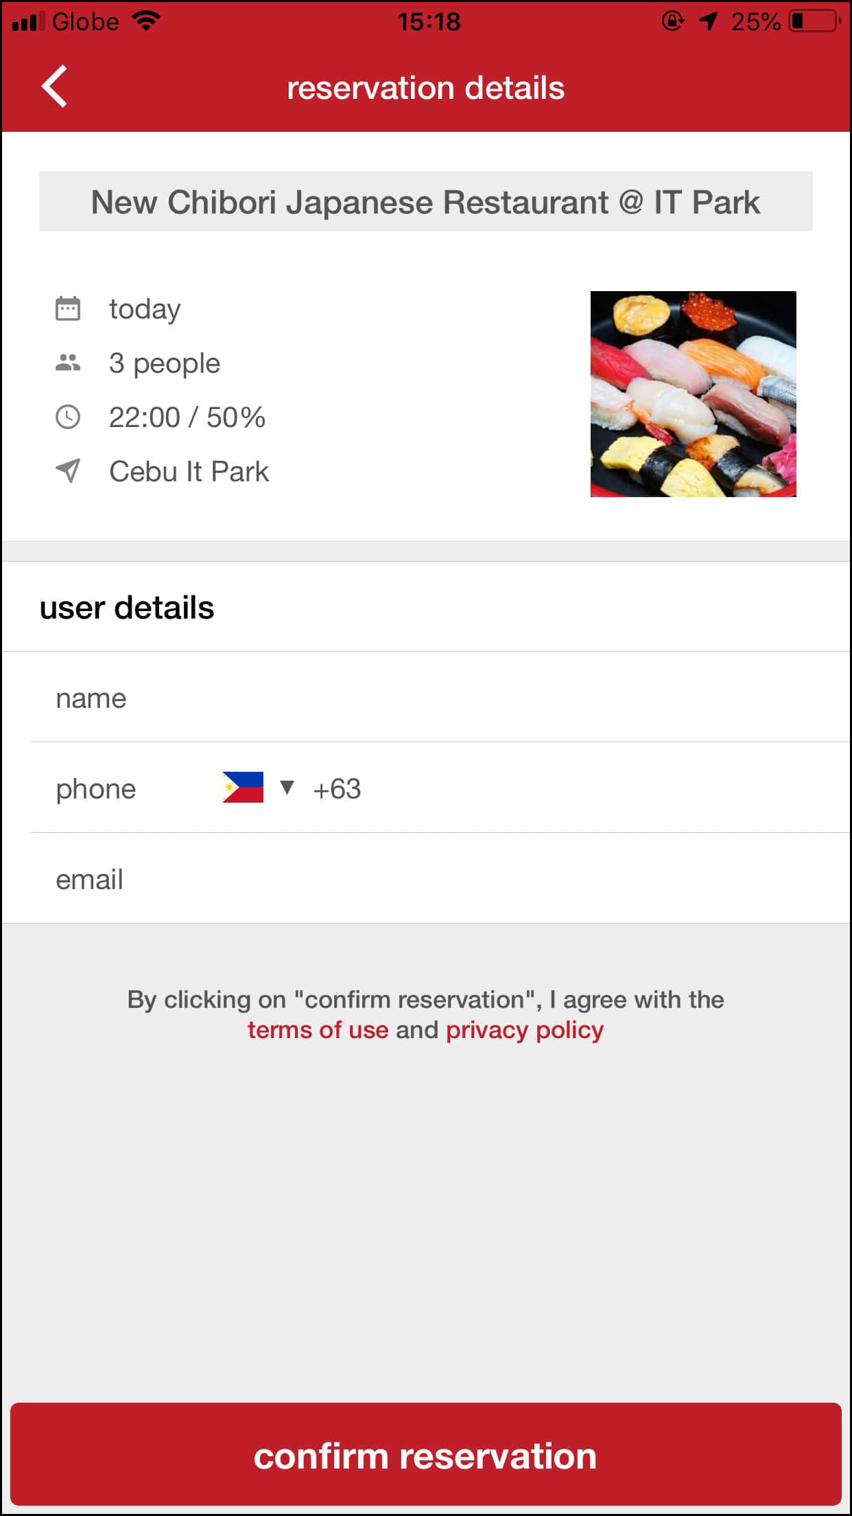Tap the Wi-Fi icon in status bar
This screenshot has height=1516, width=852.
click(146, 21)
